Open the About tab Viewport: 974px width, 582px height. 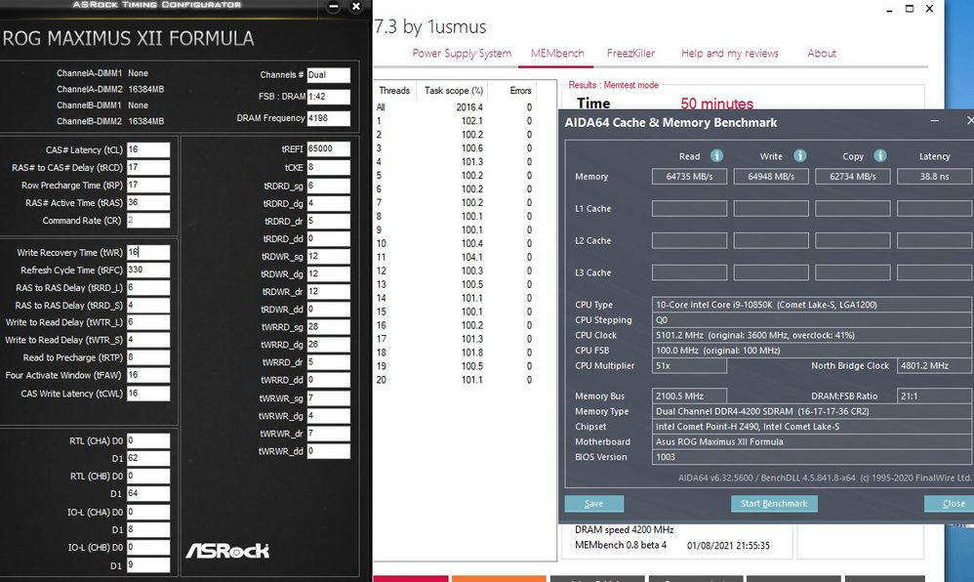point(821,54)
